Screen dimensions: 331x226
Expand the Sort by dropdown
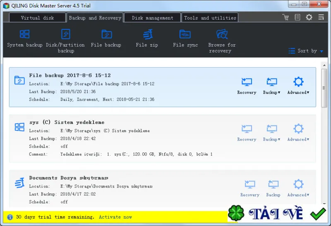306,51
